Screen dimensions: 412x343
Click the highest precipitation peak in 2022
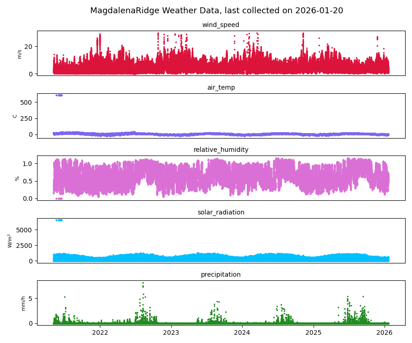tap(143, 283)
